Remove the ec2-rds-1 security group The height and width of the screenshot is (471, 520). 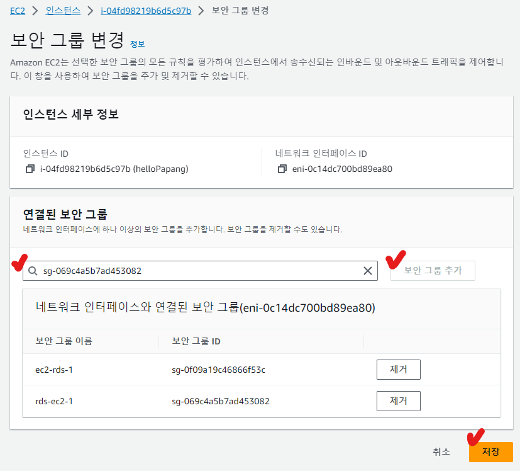tap(398, 370)
